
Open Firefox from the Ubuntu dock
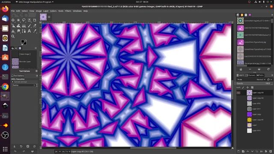5,9
